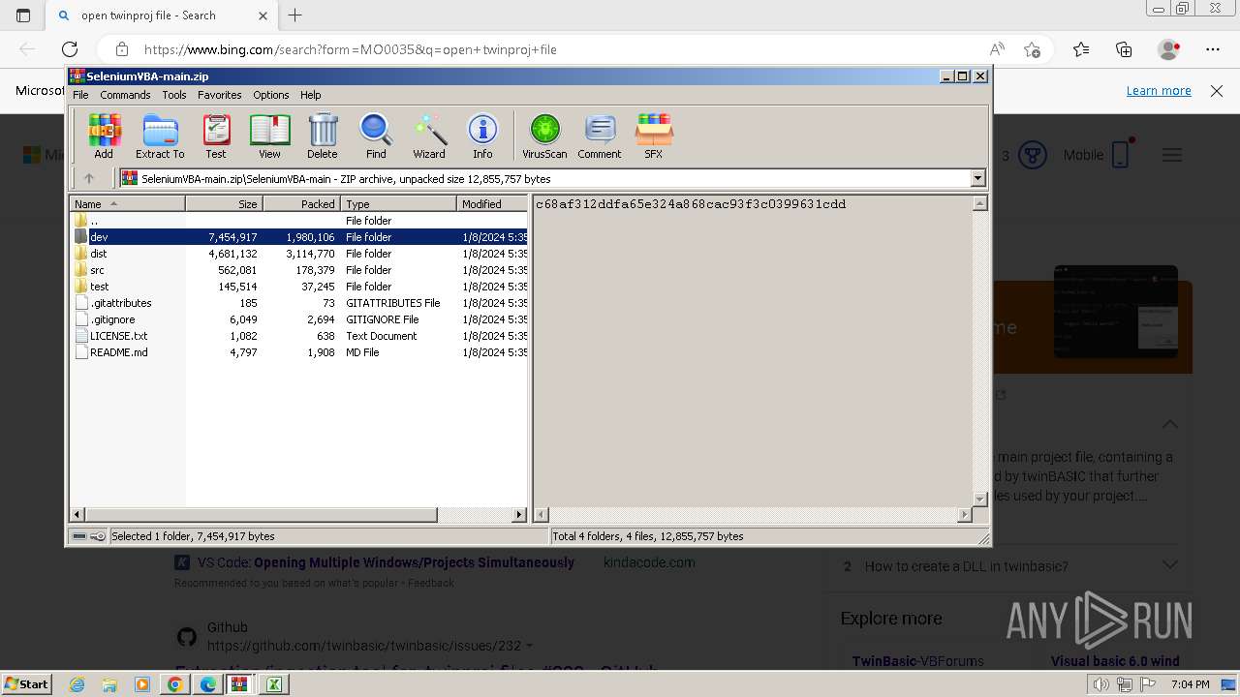The image size is (1240, 697).
Task: Add page to favorites star icon
Action: point(1033,49)
